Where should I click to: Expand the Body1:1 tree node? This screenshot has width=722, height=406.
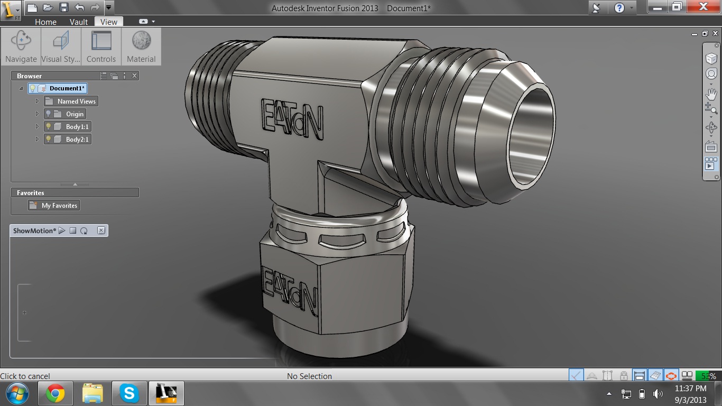click(37, 126)
